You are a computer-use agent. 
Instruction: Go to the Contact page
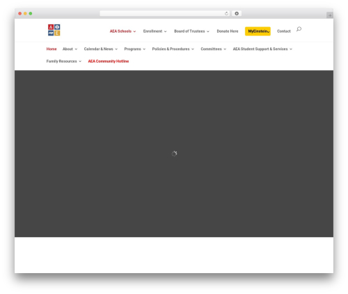284,31
